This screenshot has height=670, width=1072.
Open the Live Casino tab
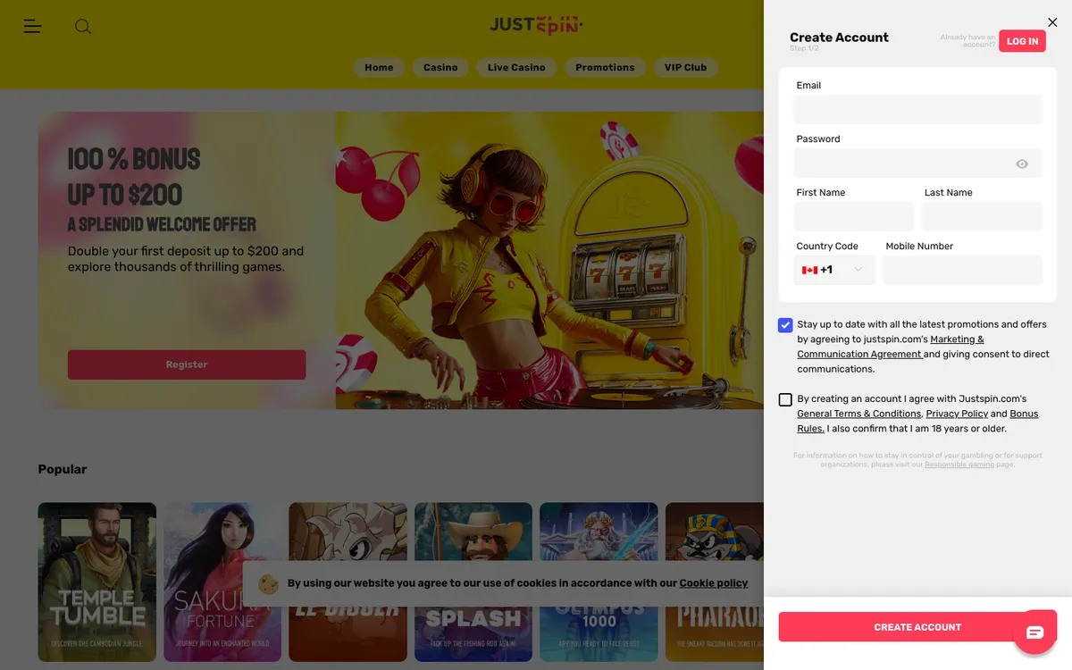click(516, 67)
